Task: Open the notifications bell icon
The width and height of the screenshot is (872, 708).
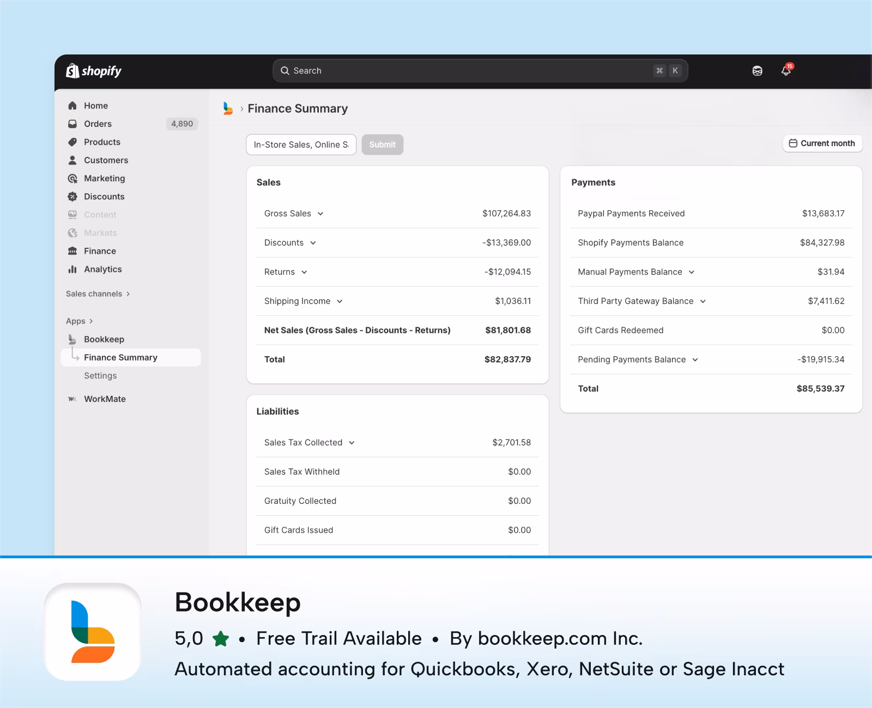Action: click(786, 71)
